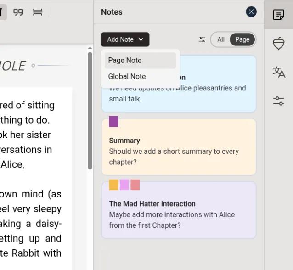Switch notes filter to All
293x270 pixels.
coord(221,39)
